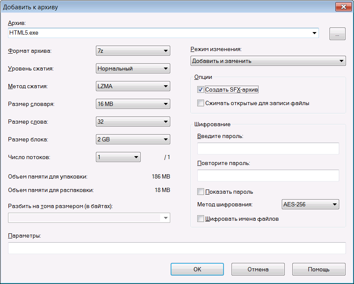Open the split to volumes size combo box
The width and height of the screenshot is (354, 284).
[x=89, y=218]
